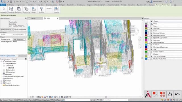Viewport: 182px width, 102px height.
Task: Close the Projektbrowser panel
Action: pos(26,59)
